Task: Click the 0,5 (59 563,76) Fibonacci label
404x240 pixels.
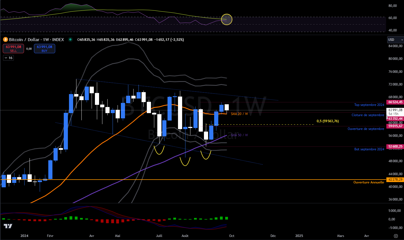Action: pyautogui.click(x=328, y=121)
